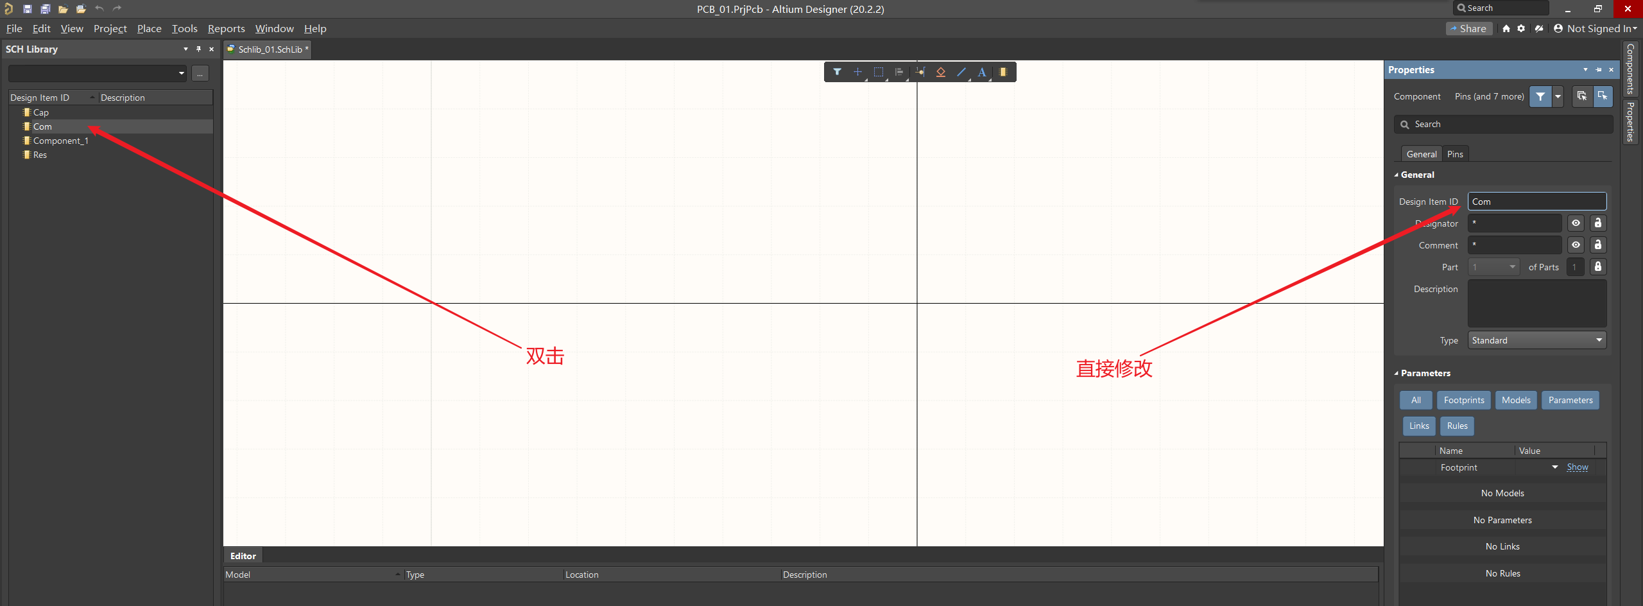The image size is (1643, 606).
Task: Click the Add Component Part chip icon
Action: (1003, 72)
